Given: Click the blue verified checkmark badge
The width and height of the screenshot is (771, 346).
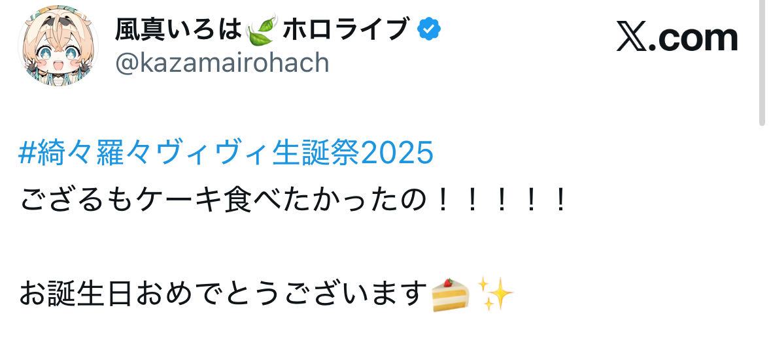Looking at the screenshot, I should point(429,30).
